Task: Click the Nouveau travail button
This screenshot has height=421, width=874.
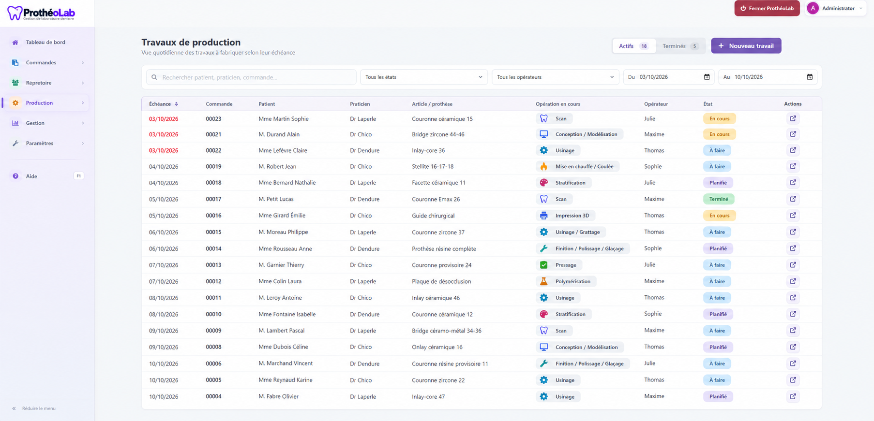Action: pyautogui.click(x=746, y=46)
